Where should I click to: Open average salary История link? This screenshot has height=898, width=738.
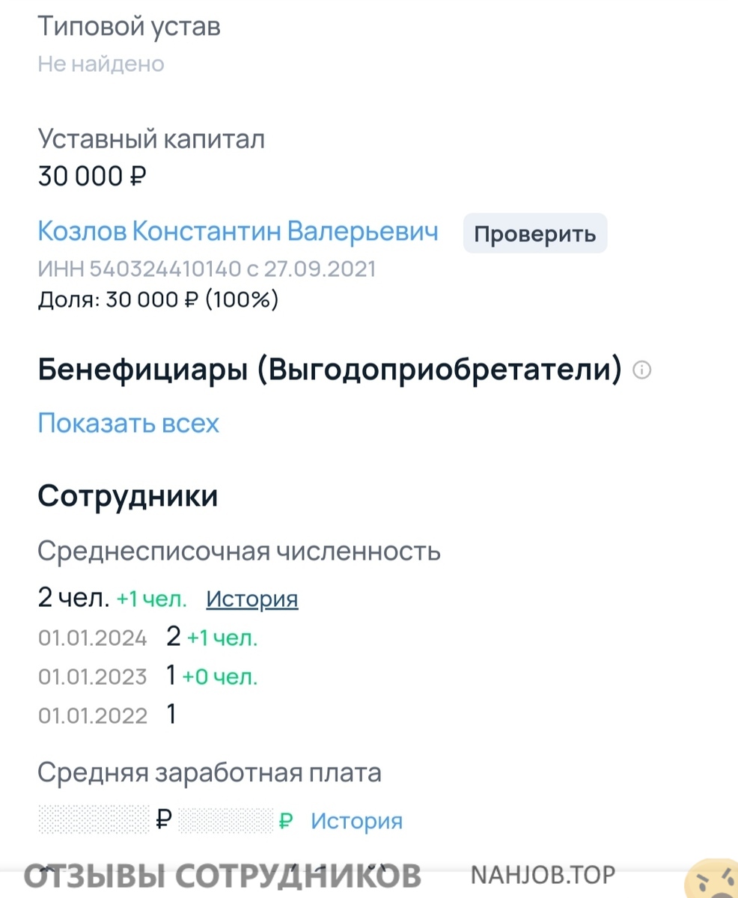(x=356, y=821)
